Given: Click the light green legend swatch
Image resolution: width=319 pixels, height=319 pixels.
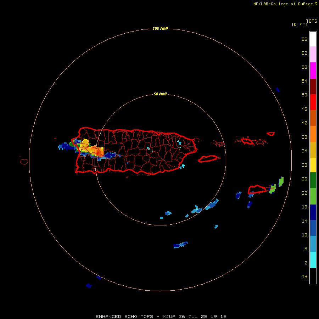Looking at the screenshot, I should tap(313, 196).
